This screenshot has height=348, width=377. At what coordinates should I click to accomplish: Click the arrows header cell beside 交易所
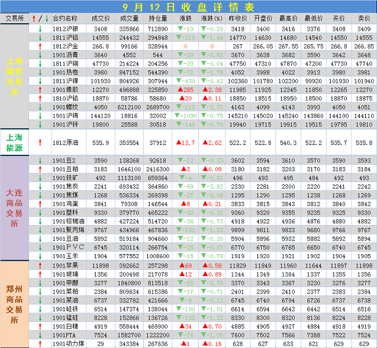pos(39,19)
